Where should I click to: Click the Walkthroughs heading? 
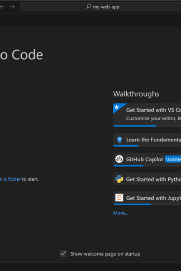[136, 94]
